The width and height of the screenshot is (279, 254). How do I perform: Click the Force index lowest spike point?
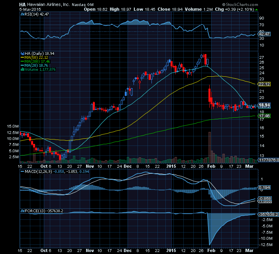click(x=209, y=245)
